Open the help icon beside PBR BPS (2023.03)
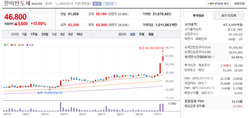Screen dimensions: 248x118 [213, 88]
